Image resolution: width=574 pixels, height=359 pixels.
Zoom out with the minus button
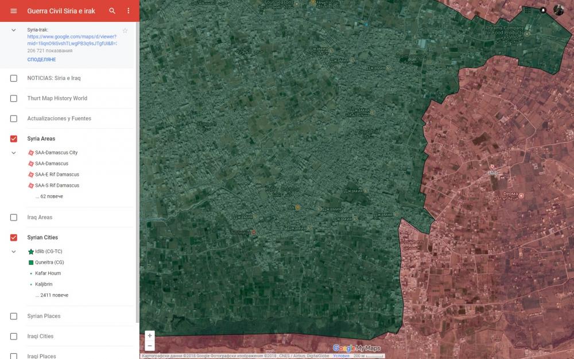(x=150, y=346)
